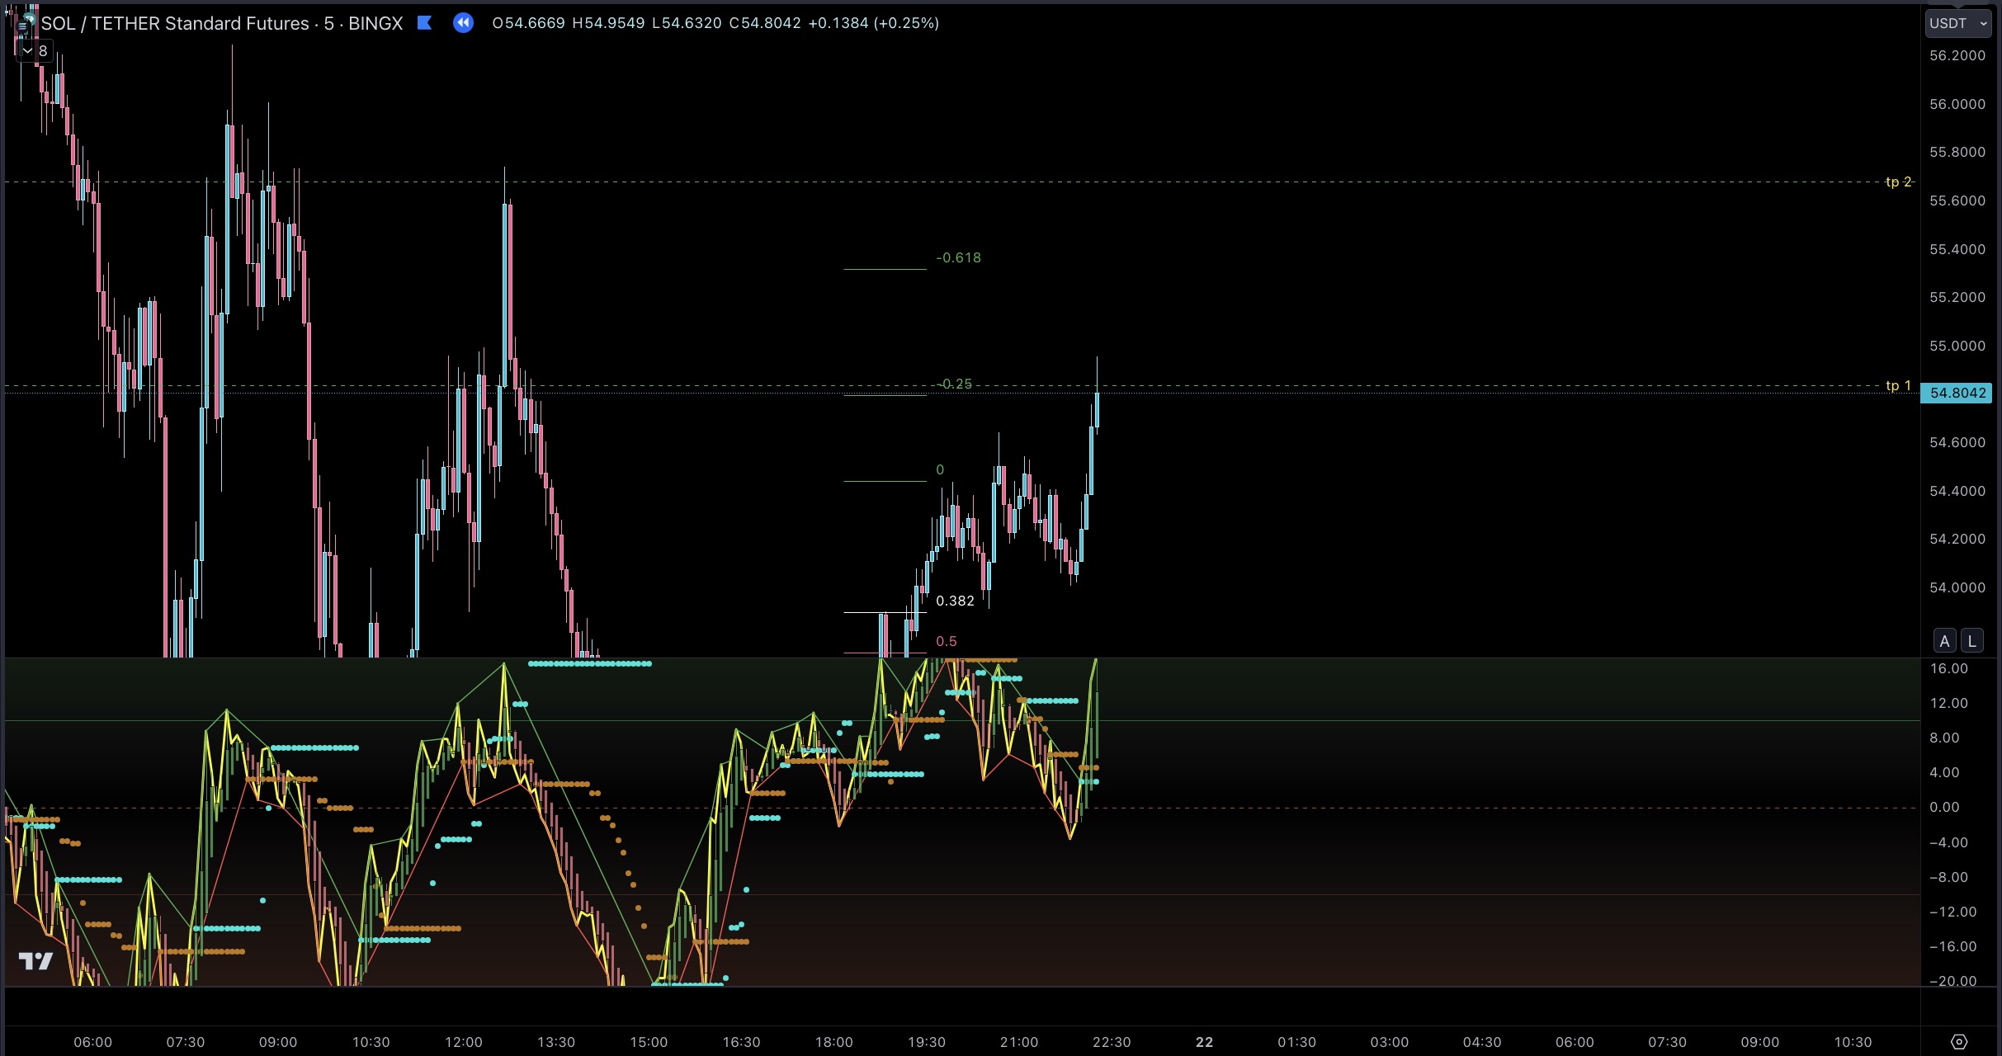Click the 0.5 Fibonacci level label
2002x1056 pixels.
click(946, 641)
